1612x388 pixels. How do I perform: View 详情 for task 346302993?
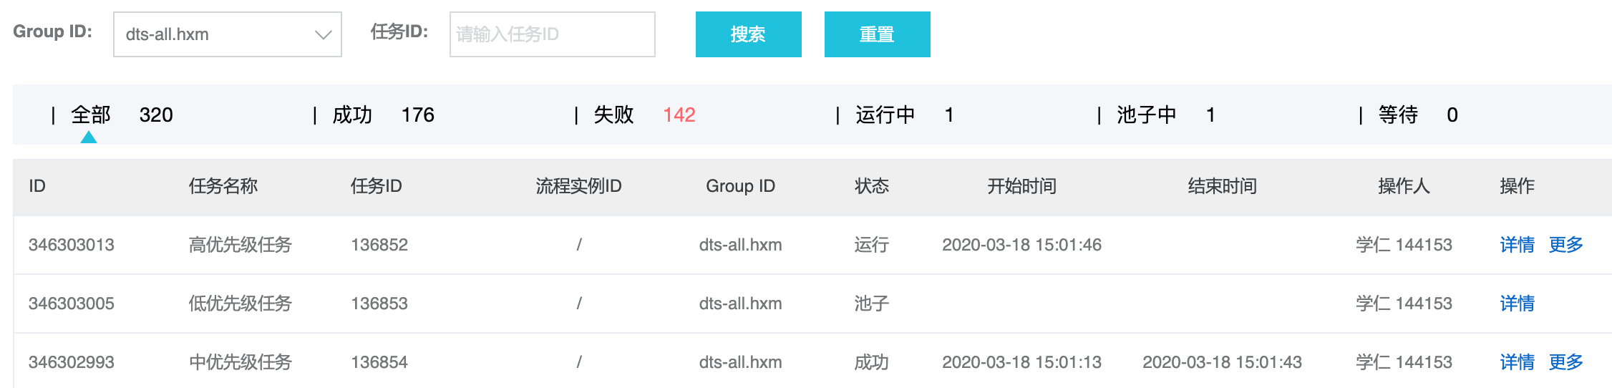[x=1517, y=362]
